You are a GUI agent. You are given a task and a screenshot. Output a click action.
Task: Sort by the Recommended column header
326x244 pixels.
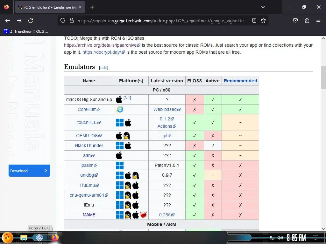(x=240, y=81)
